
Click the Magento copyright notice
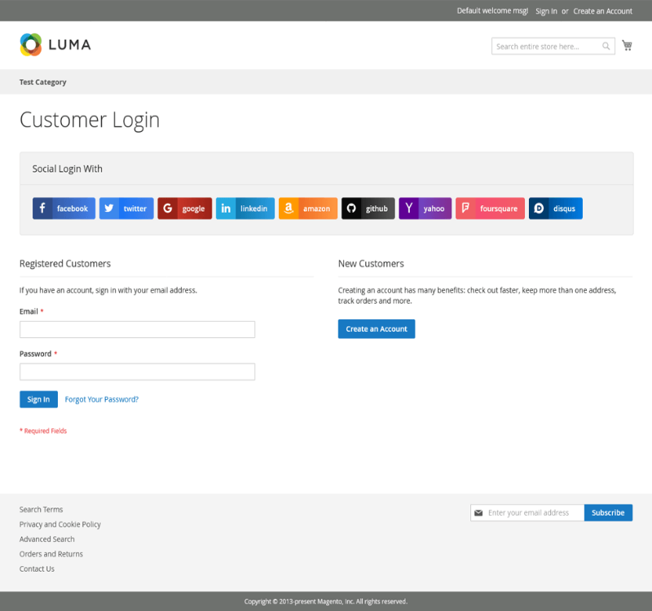(x=326, y=601)
